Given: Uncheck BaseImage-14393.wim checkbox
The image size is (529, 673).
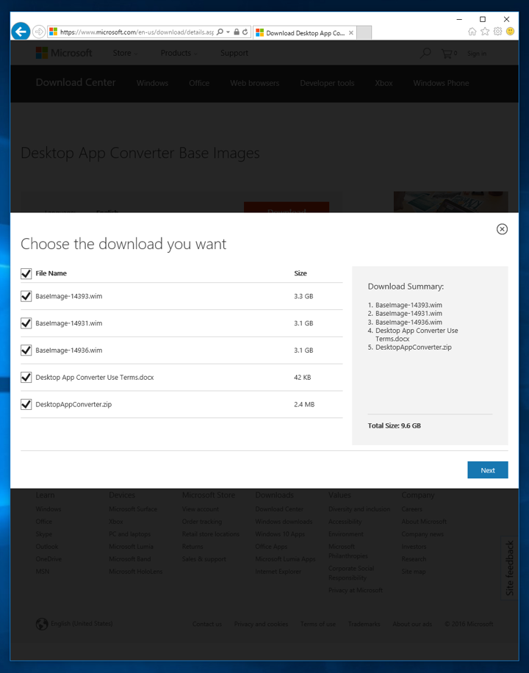Looking at the screenshot, I should [x=26, y=296].
